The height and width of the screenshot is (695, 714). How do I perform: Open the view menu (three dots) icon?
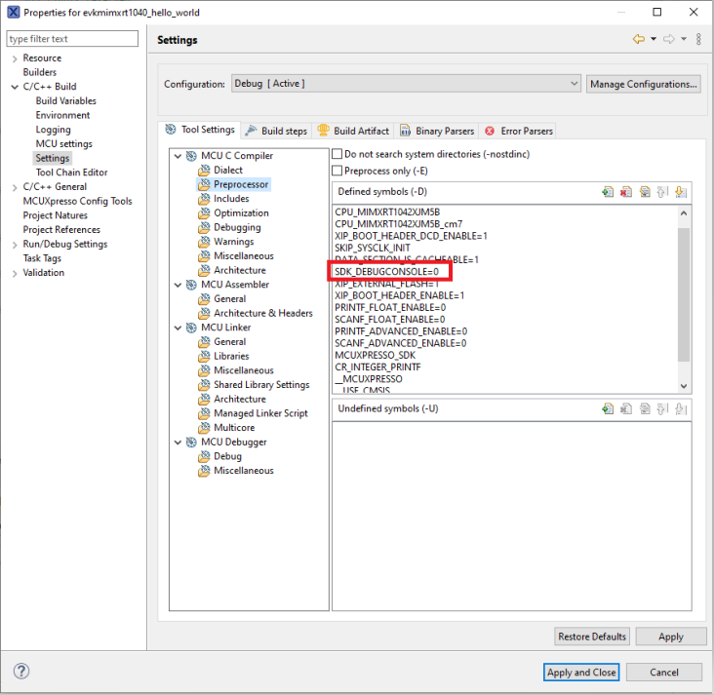coord(698,39)
